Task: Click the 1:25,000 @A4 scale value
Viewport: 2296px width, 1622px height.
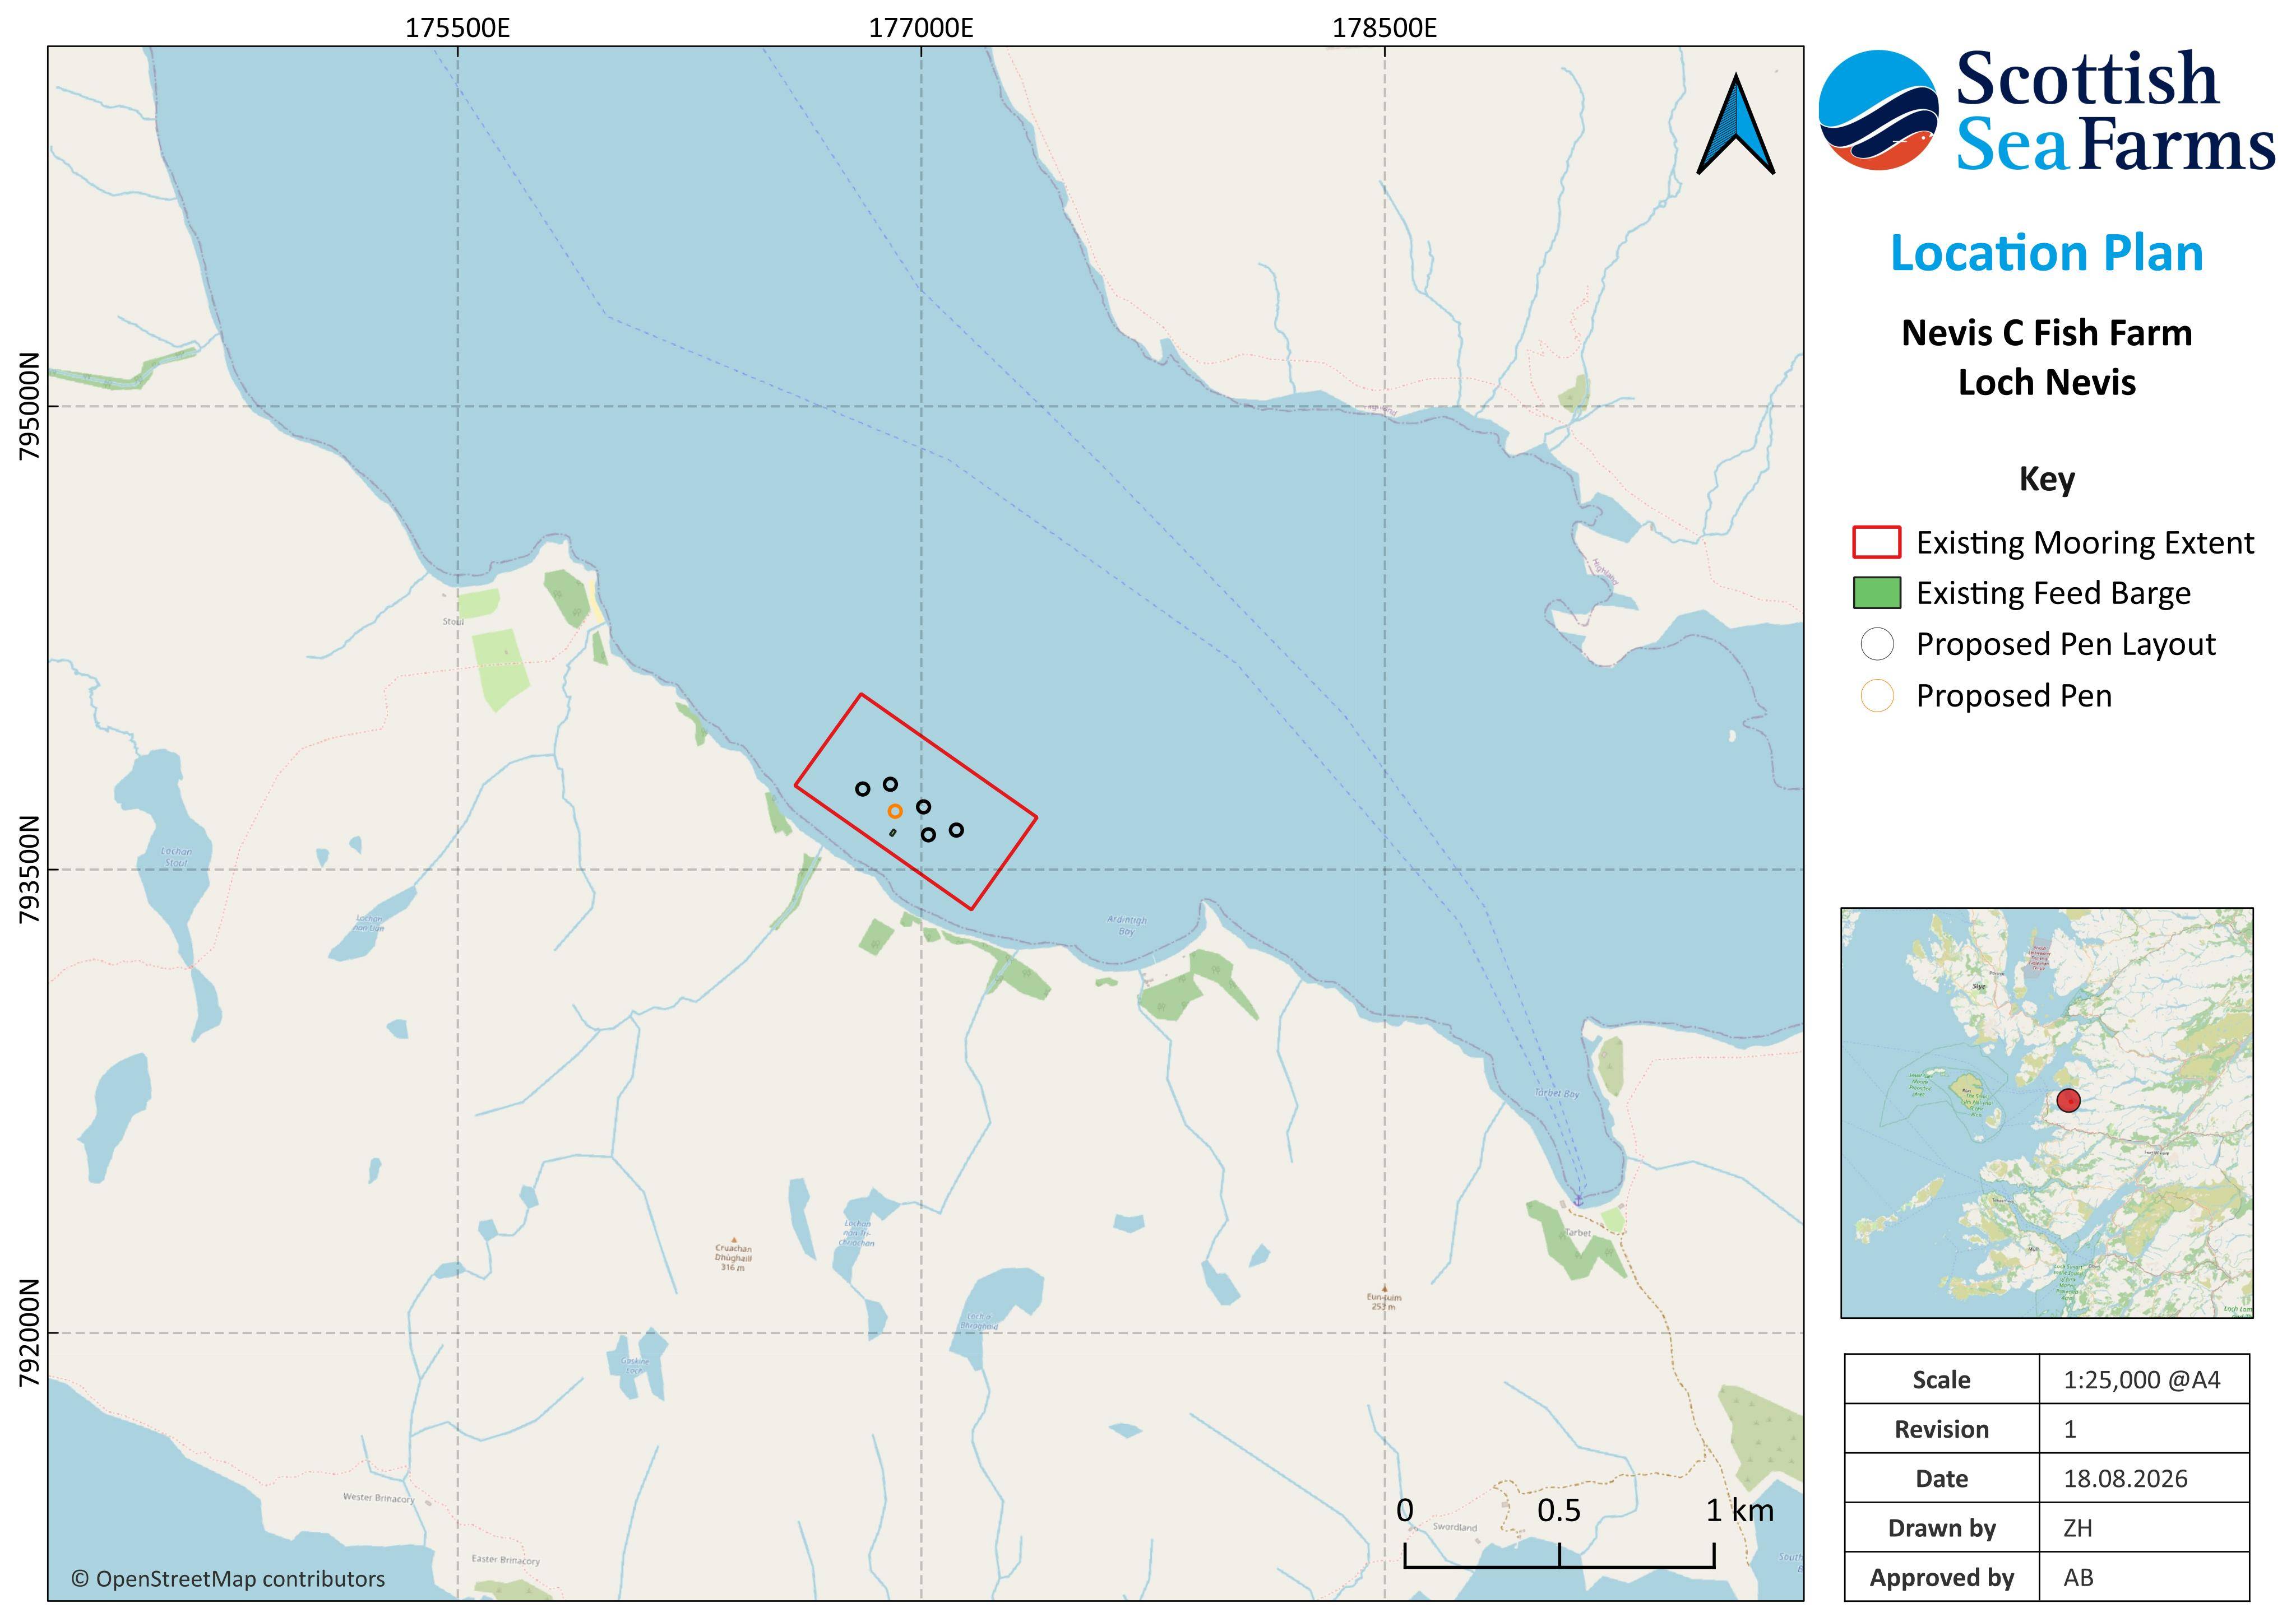Action: [x=2142, y=1380]
